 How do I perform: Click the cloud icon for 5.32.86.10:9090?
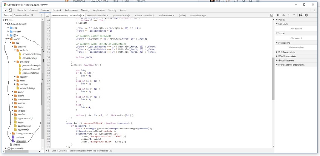click(9, 24)
